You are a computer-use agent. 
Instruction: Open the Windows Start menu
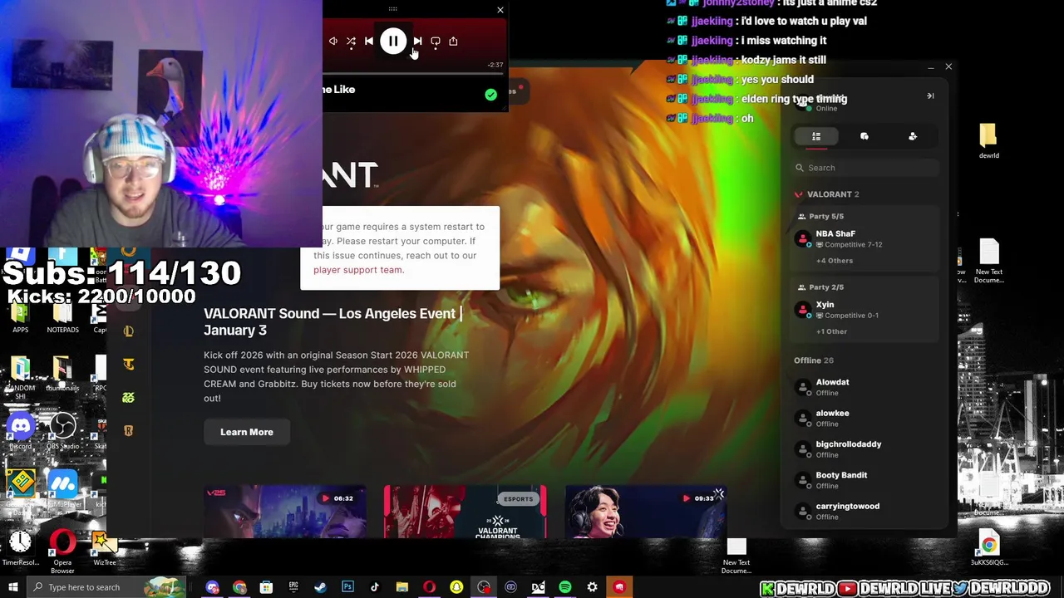point(12,587)
